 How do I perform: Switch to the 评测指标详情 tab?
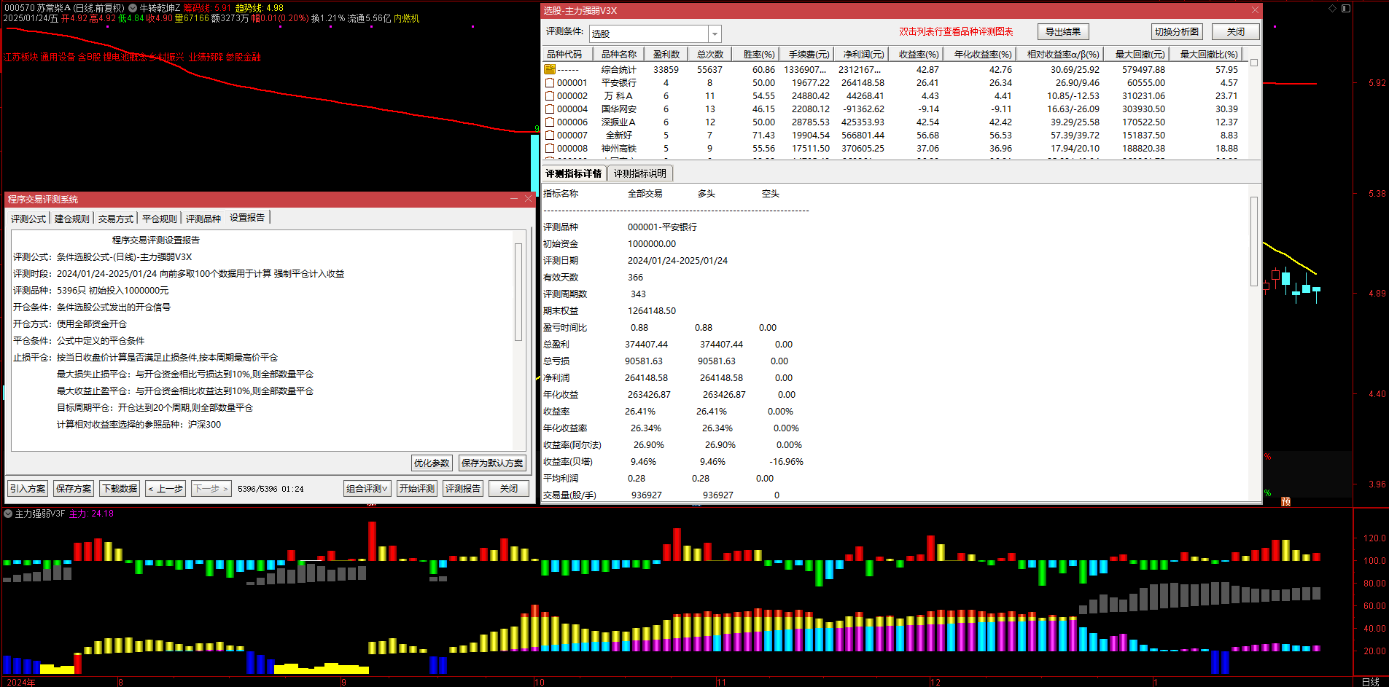pos(574,173)
